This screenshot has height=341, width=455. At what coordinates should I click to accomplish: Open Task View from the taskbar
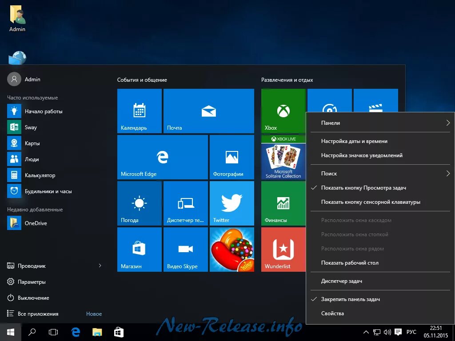[53, 332]
